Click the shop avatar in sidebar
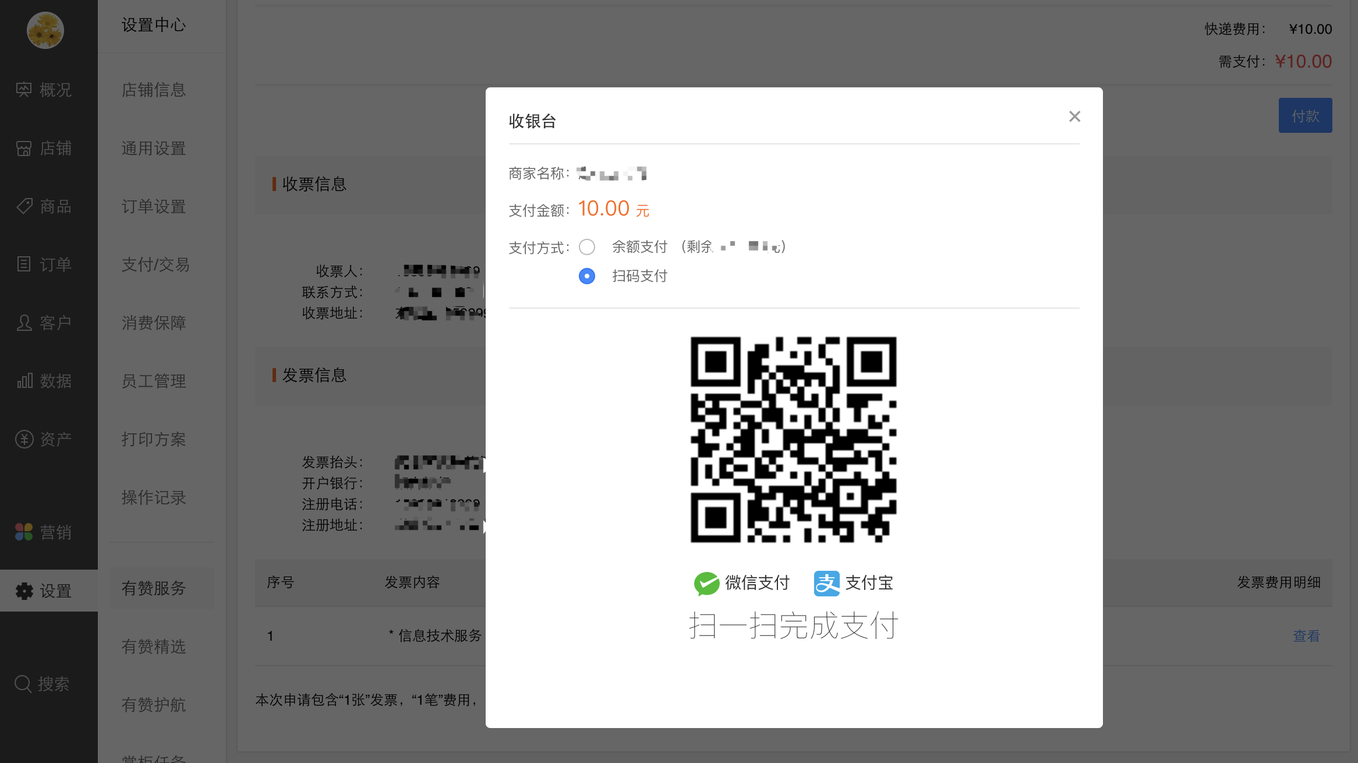This screenshot has height=763, width=1358. [x=45, y=30]
